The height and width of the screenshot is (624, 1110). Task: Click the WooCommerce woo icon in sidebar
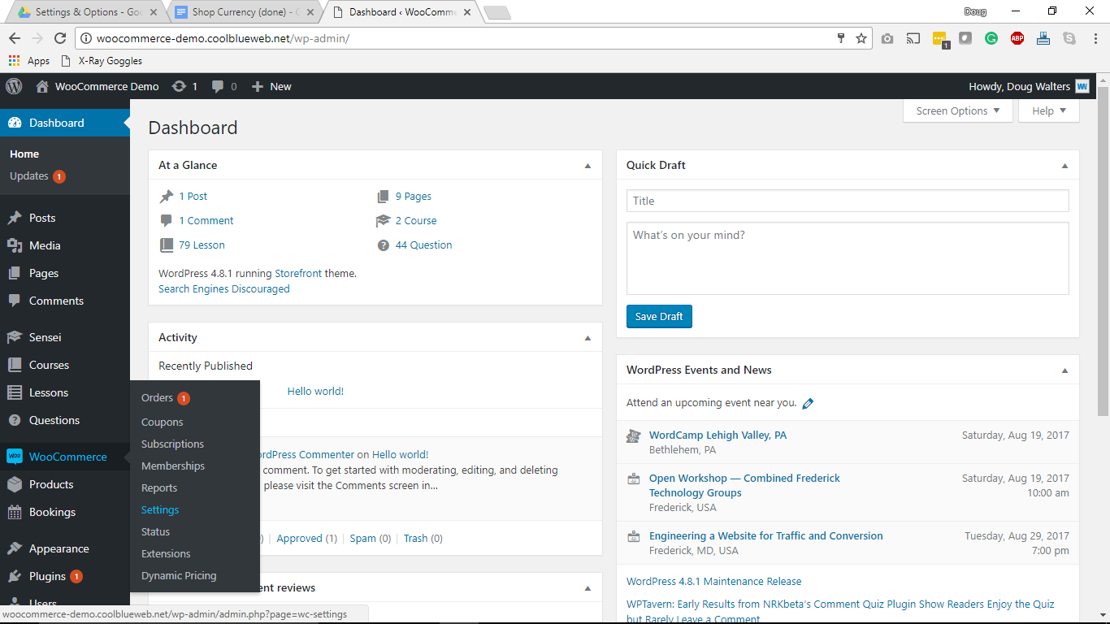[x=15, y=457]
